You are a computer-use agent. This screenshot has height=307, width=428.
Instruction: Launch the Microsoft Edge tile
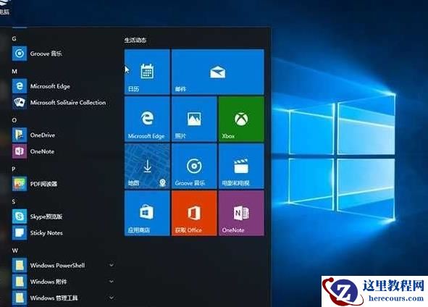coord(147,119)
